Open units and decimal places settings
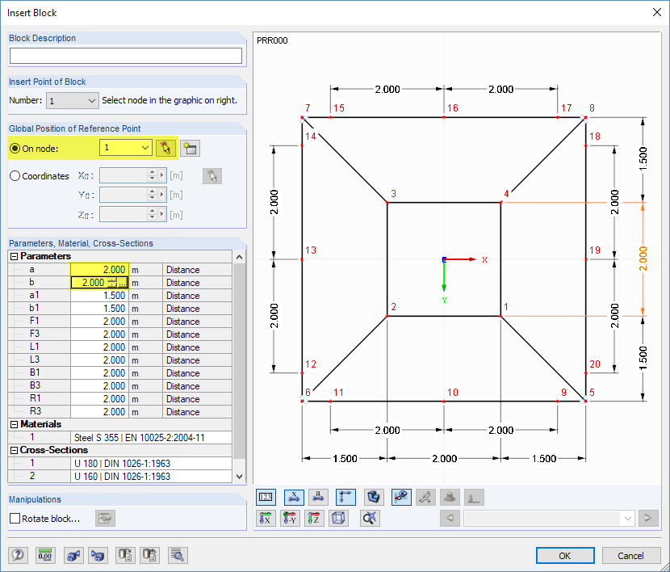The width and height of the screenshot is (670, 572). coord(44,555)
